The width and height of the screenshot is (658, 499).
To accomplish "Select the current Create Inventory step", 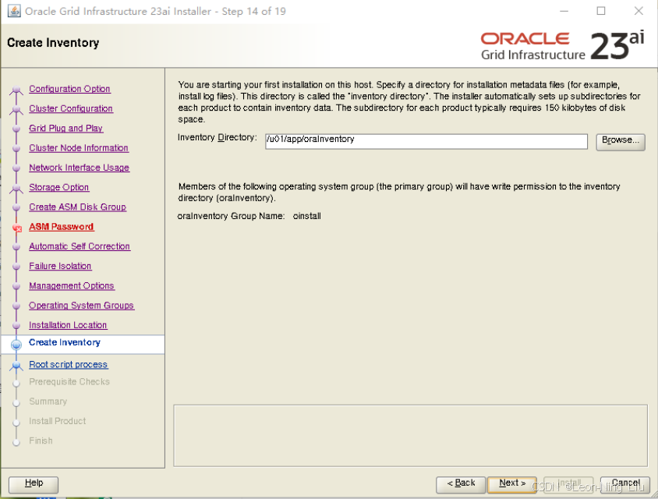I will coord(65,343).
